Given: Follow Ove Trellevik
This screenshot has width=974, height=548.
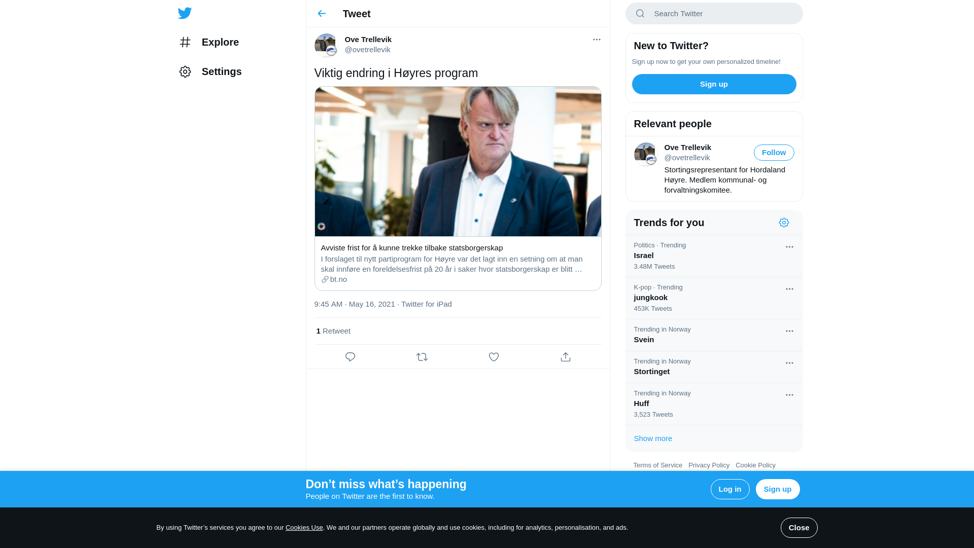Looking at the screenshot, I should tap(774, 153).
